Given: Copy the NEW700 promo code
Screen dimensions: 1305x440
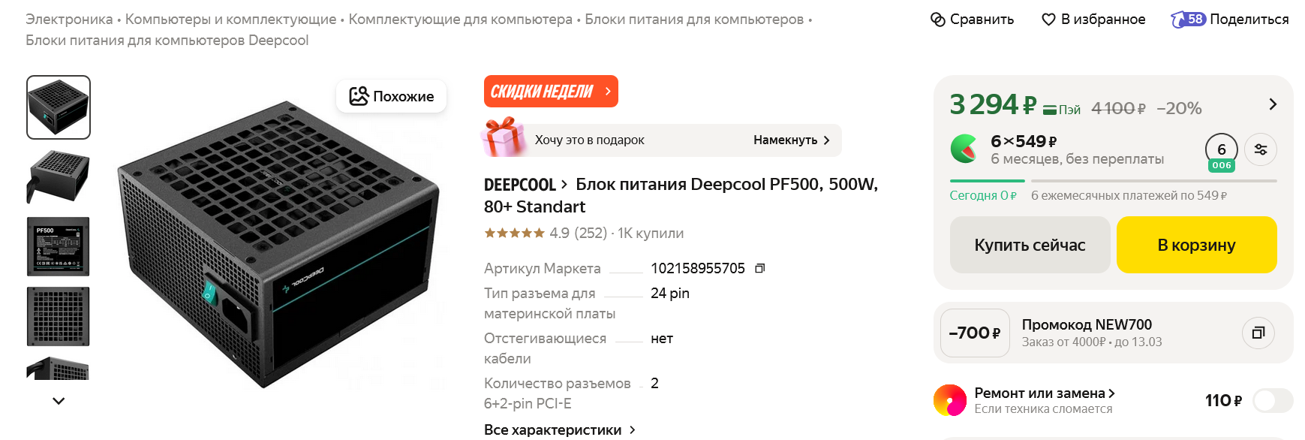Looking at the screenshot, I should (x=1258, y=333).
